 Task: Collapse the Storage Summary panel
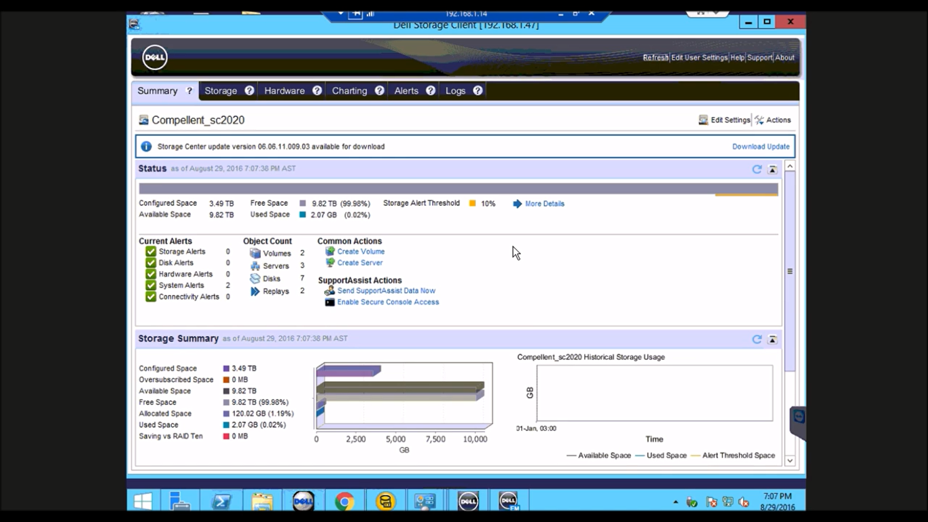click(x=772, y=339)
